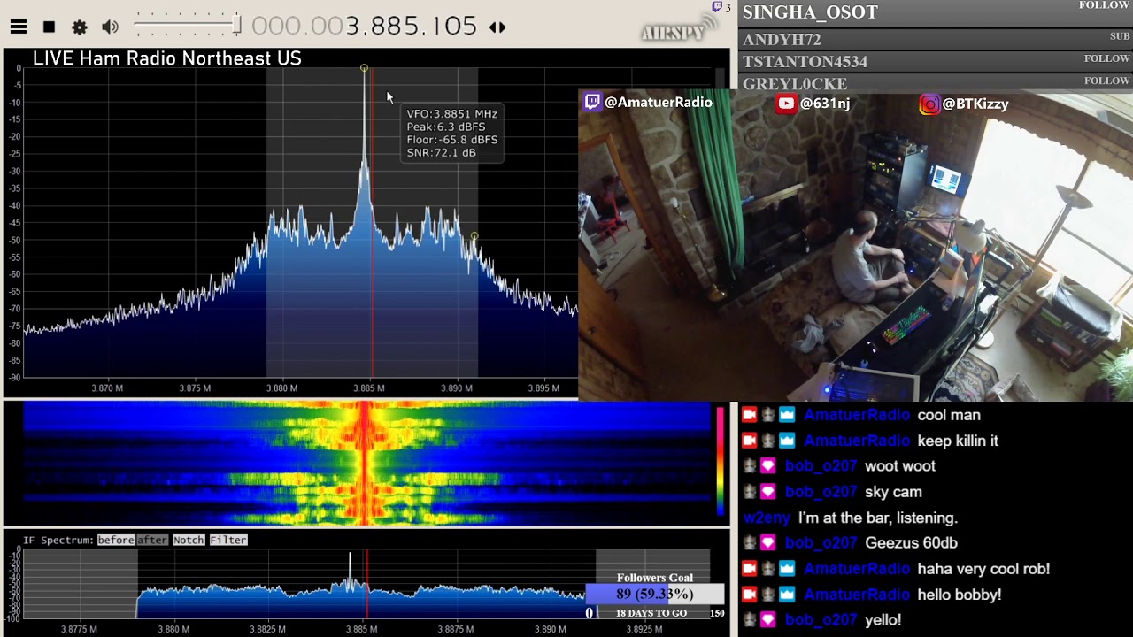The width and height of the screenshot is (1133, 637).
Task: Click the crown badge on 'keep killin it' message
Action: pos(787,441)
